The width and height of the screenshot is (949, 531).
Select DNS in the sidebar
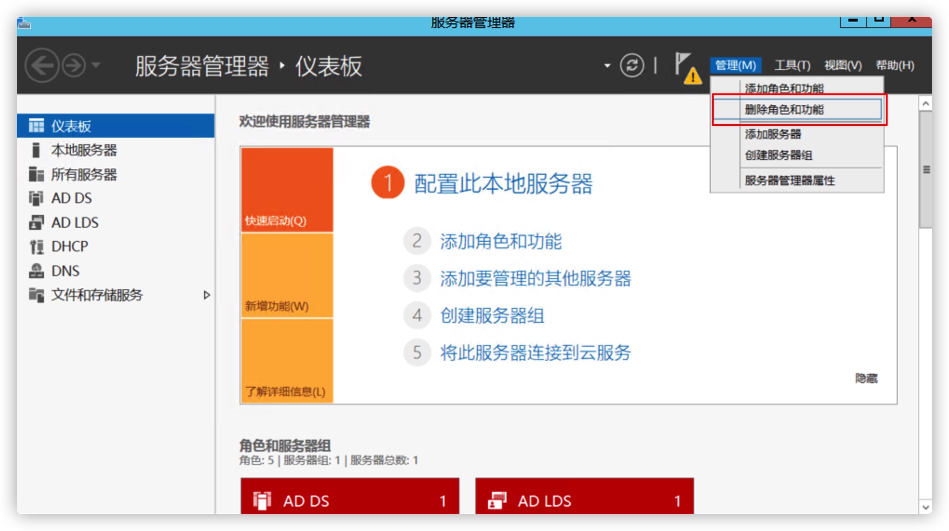(x=116, y=271)
